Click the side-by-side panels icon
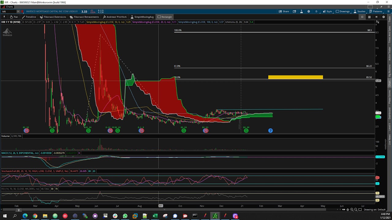This screenshot has height=220, width=392. (376, 17)
